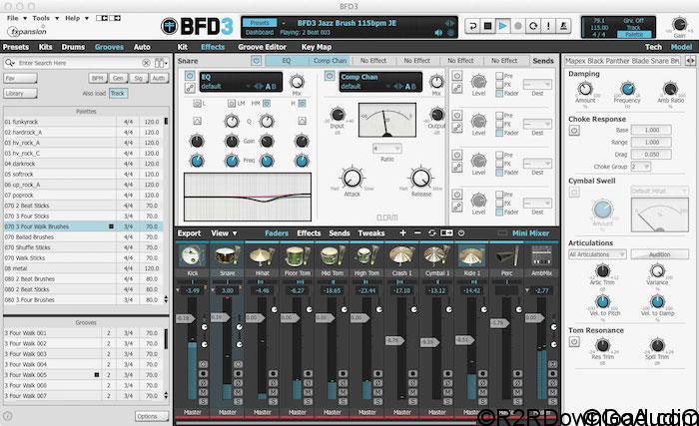Screen dimensions: 699x426
Task: Open the Groove Editor tab
Action: point(262,47)
